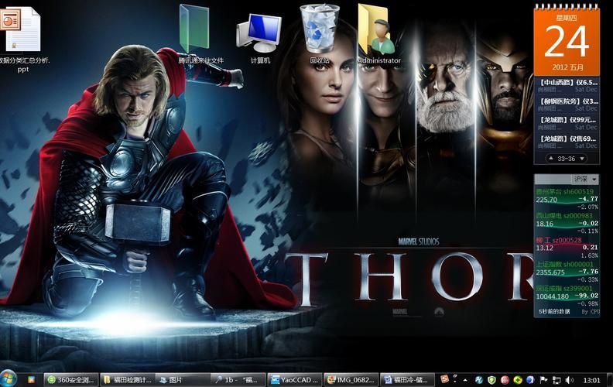Open the 【柳钢医院旁】仅3 feed headline
The image size is (613, 387).
click(x=568, y=101)
